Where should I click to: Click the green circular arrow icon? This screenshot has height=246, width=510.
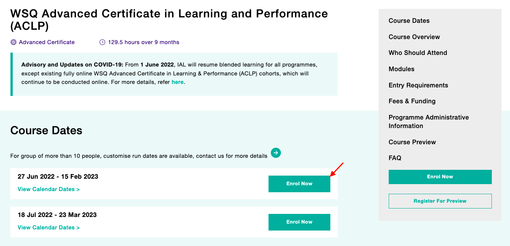click(276, 153)
